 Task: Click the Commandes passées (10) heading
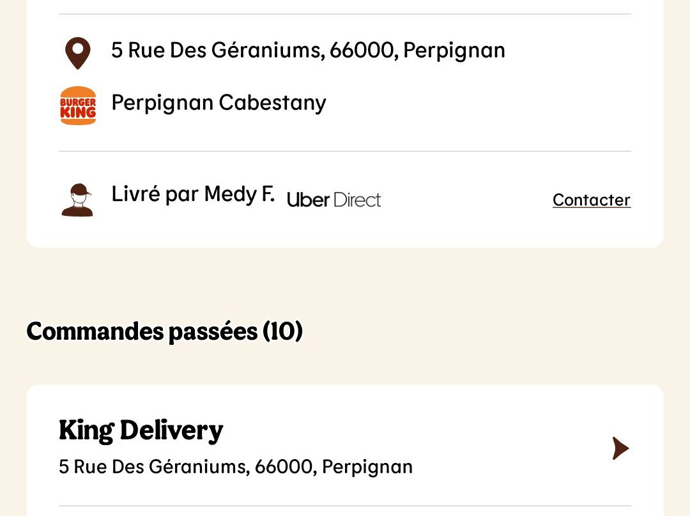(165, 331)
